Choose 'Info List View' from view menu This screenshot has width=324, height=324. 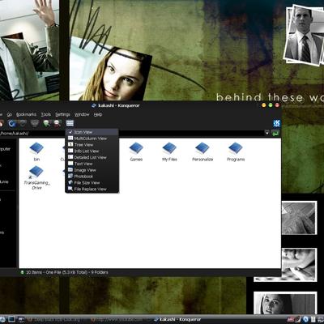coord(92,151)
